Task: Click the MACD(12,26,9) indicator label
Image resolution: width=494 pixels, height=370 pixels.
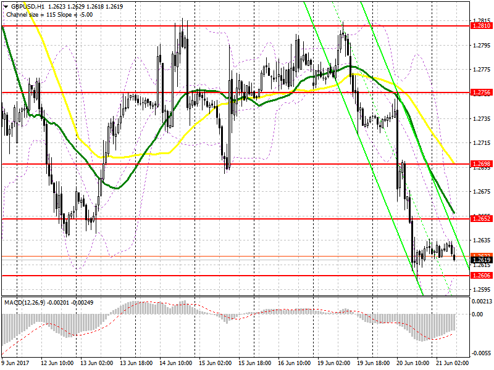Action: point(25,302)
